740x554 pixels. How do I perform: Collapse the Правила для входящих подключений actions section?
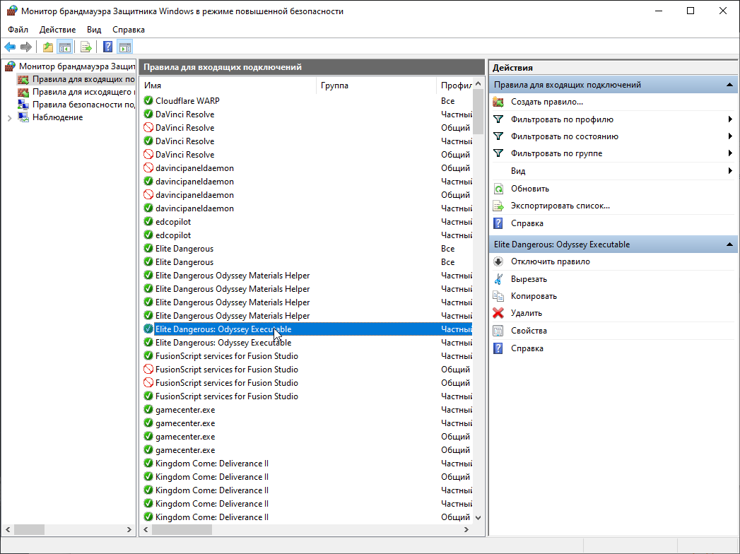pos(729,85)
